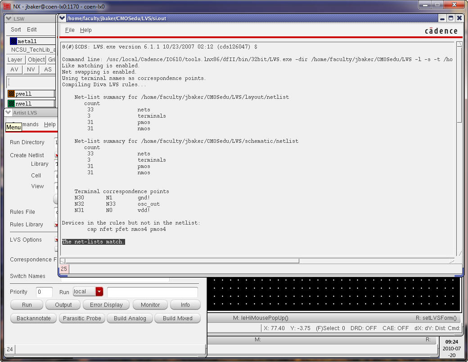Open the Artist LVS window menu chevron

click(9, 113)
